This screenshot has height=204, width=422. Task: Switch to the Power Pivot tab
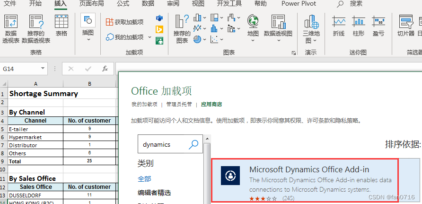299,4
